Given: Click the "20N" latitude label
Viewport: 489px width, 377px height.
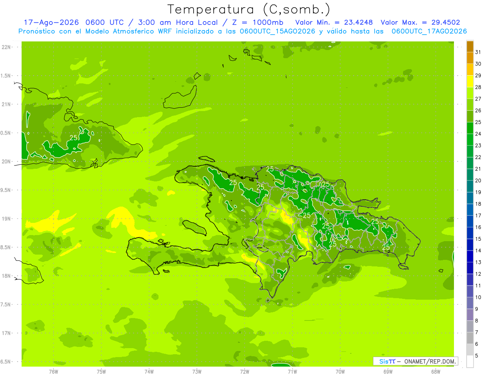Looking at the screenshot, I should pos(7,161).
